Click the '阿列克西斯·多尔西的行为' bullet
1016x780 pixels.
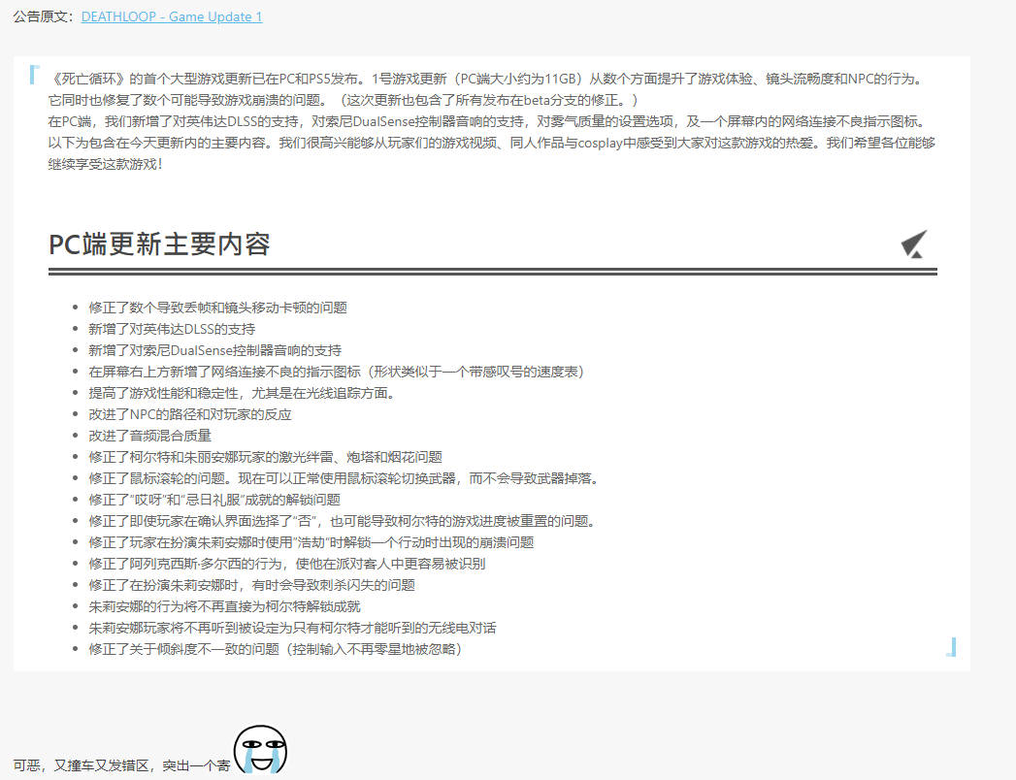[x=287, y=565]
